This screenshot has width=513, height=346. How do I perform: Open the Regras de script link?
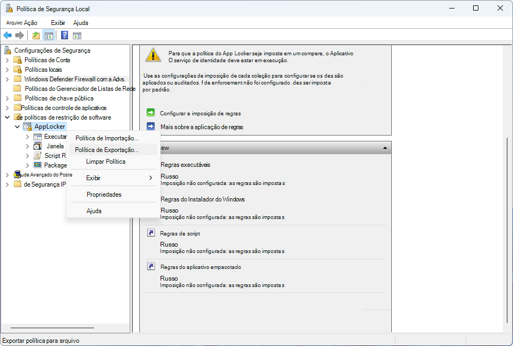tap(180, 233)
